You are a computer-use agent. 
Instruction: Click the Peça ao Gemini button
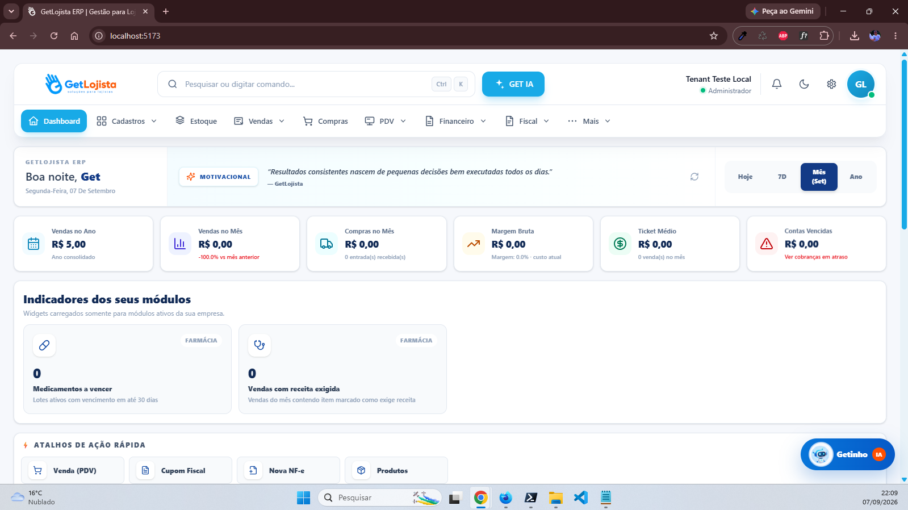click(783, 11)
